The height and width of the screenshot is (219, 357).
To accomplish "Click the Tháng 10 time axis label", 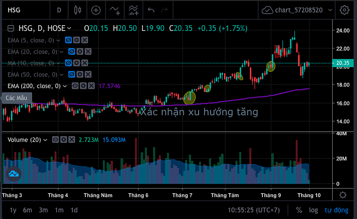I will (x=309, y=195).
